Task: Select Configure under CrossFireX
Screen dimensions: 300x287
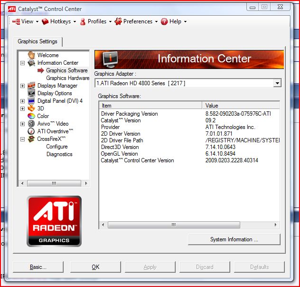Action: (57, 147)
